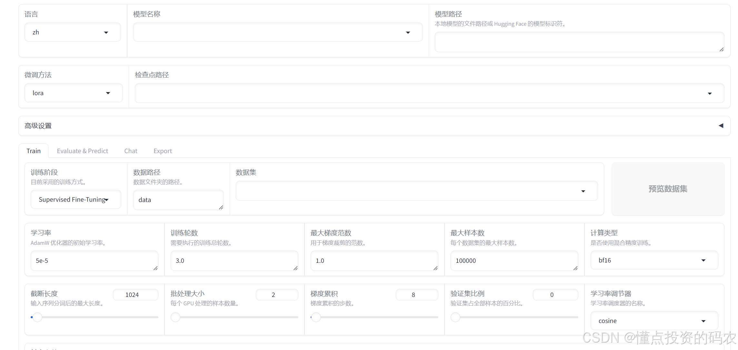Open the 学习率调节器 cosine scheduler dropdown
The image size is (738, 350).
coord(654,321)
